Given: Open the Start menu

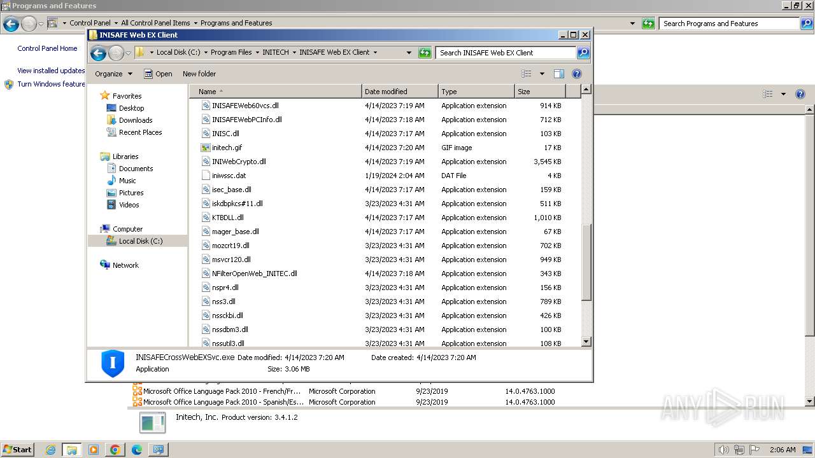Looking at the screenshot, I should coord(17,449).
